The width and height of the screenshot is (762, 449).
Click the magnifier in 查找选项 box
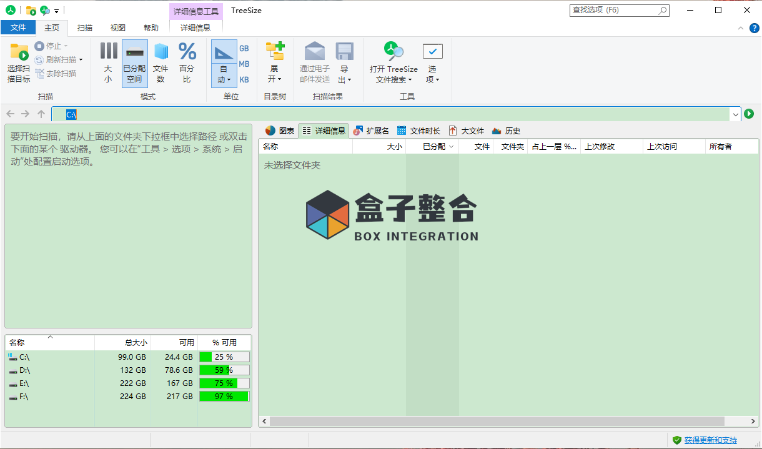point(663,11)
